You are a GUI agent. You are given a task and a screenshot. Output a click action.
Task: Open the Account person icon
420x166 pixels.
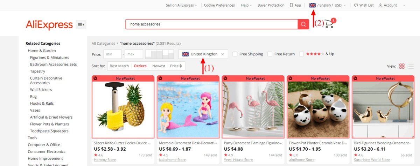pos(380,5)
